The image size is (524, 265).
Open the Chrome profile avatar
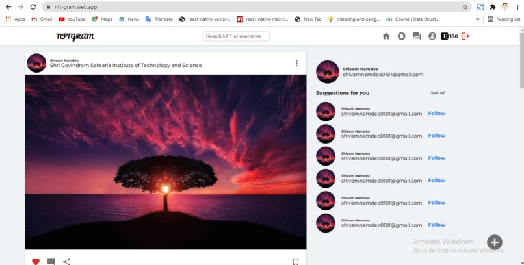pyautogui.click(x=505, y=6)
